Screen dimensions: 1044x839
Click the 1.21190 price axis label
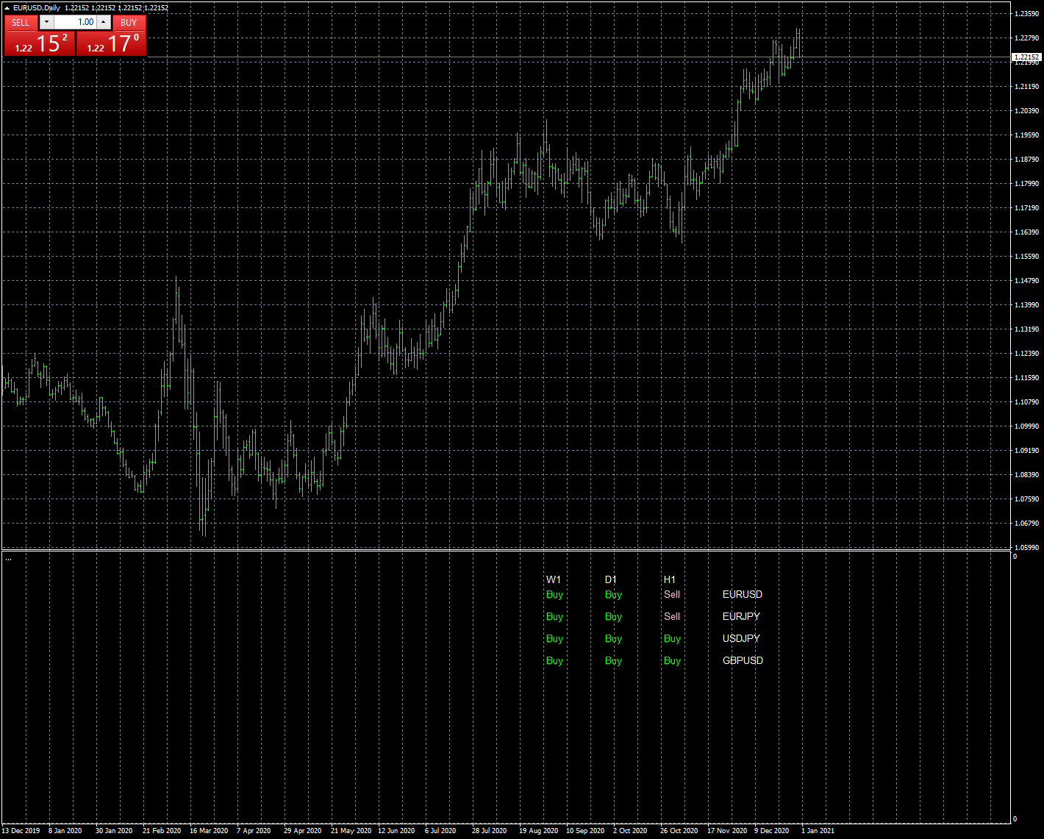click(x=1026, y=87)
